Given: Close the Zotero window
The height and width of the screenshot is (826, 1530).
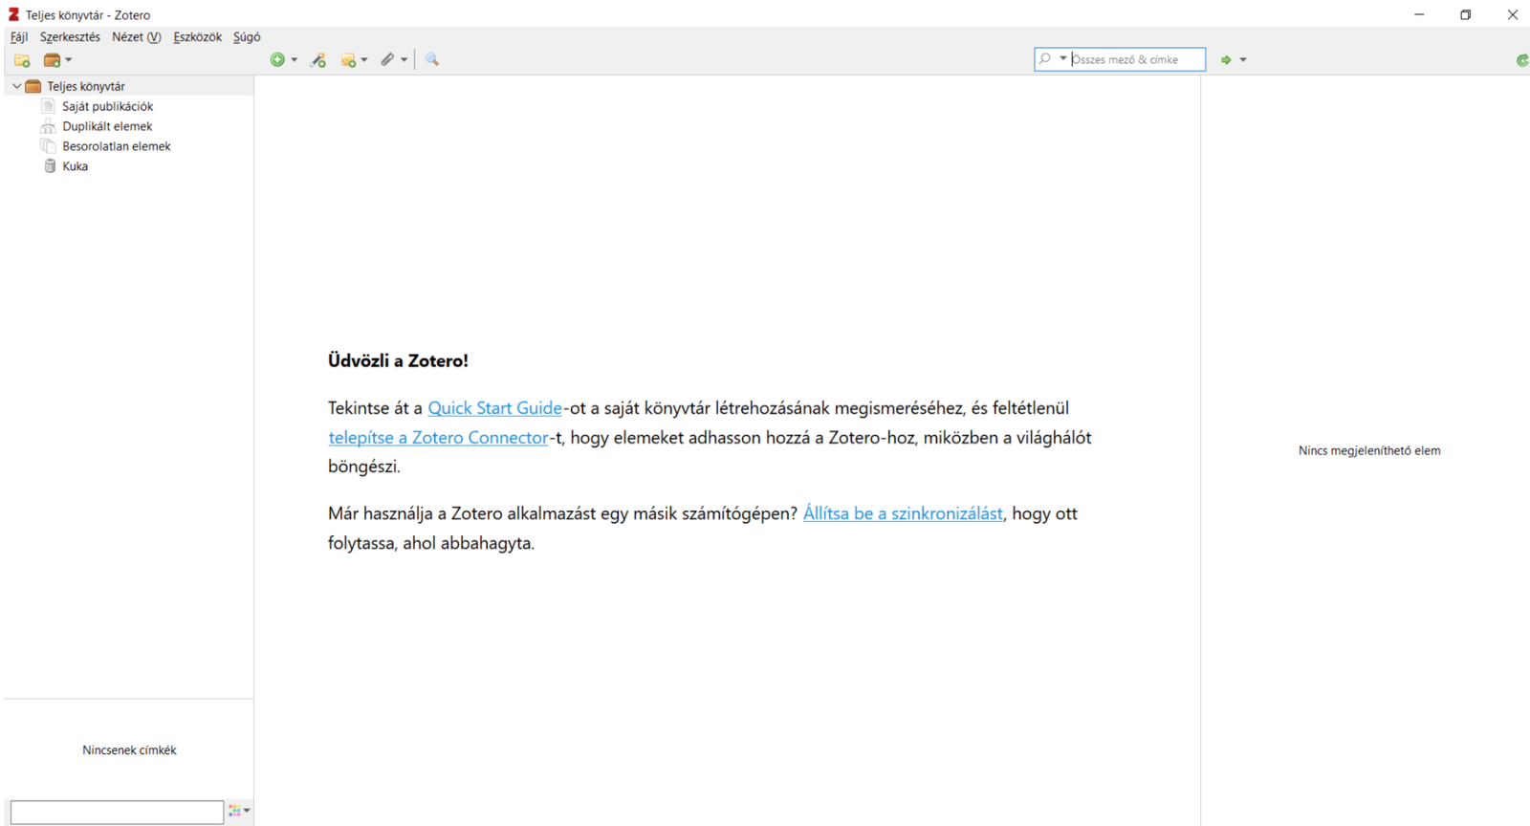Looking at the screenshot, I should click(1512, 14).
